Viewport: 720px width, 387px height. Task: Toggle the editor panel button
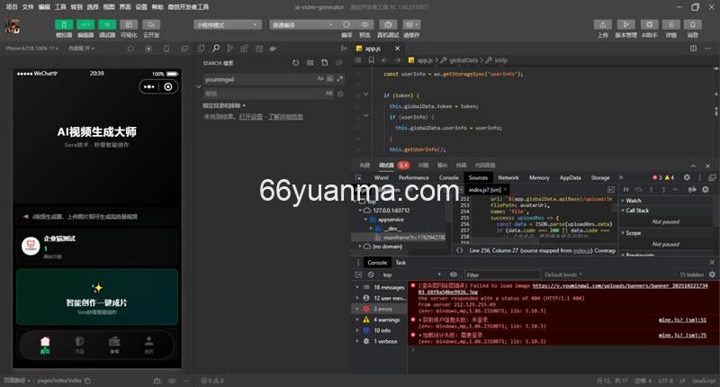pos(85,24)
